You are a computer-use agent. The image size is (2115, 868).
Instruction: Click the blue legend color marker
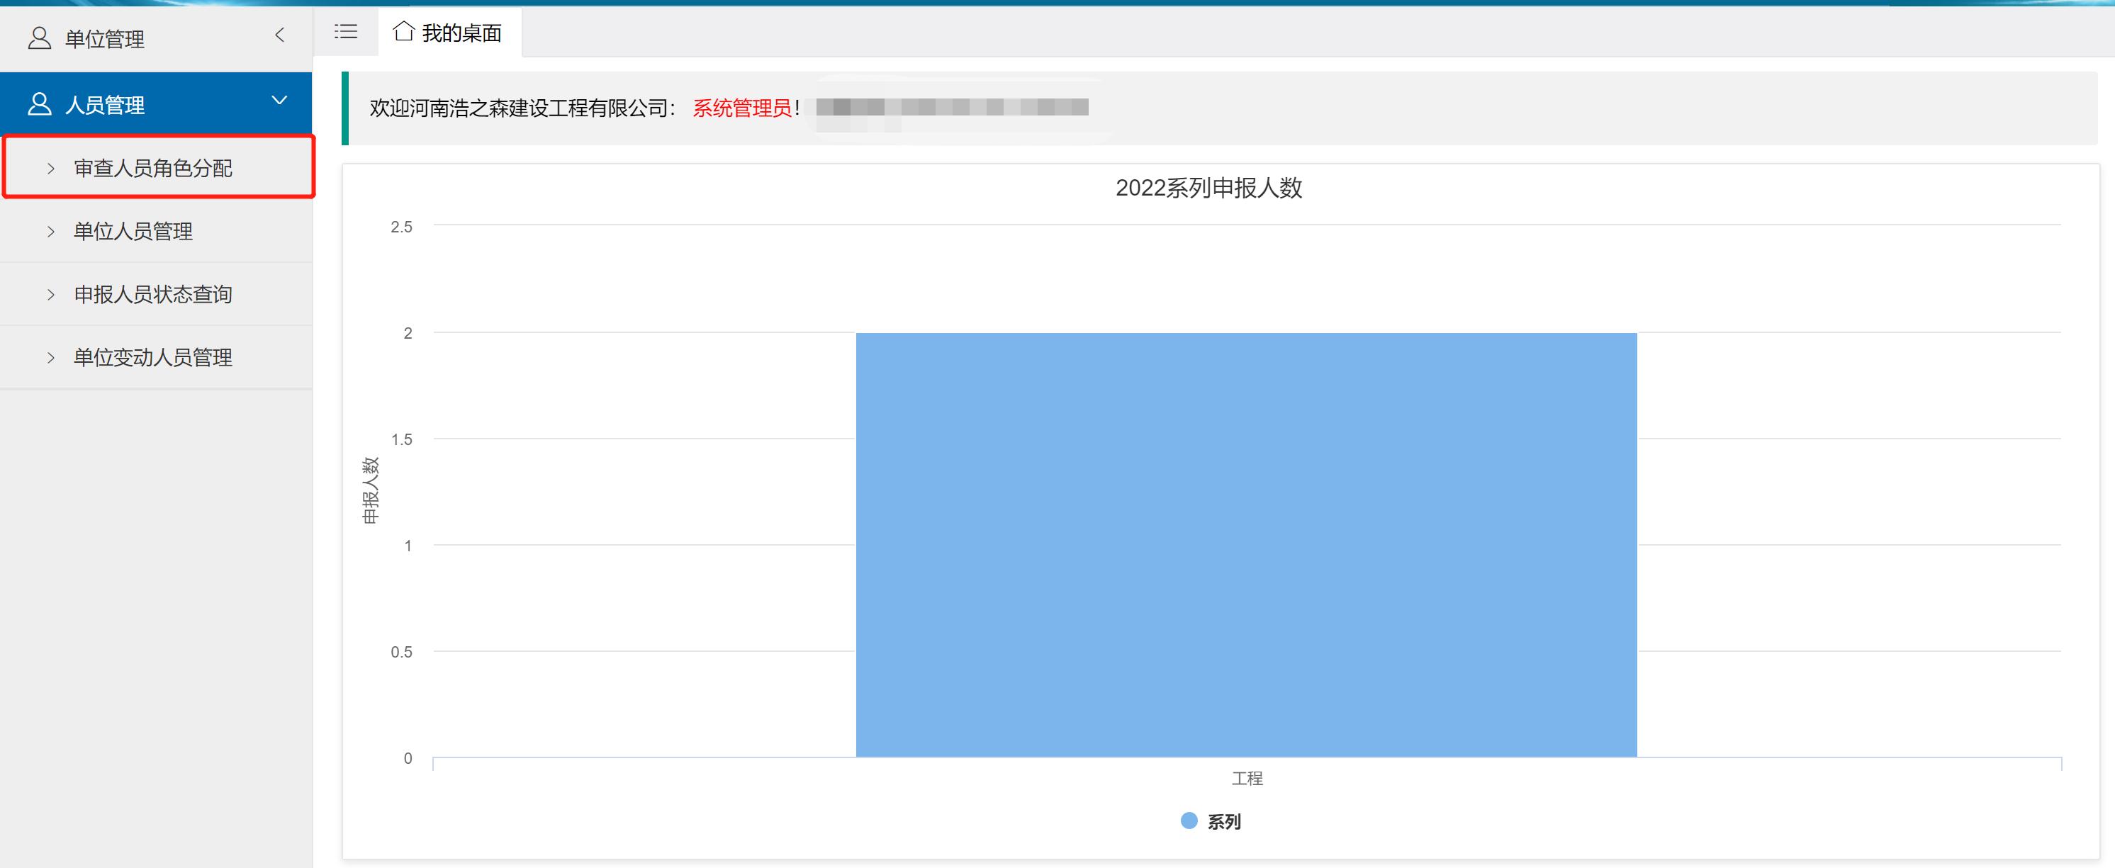coord(1188,821)
